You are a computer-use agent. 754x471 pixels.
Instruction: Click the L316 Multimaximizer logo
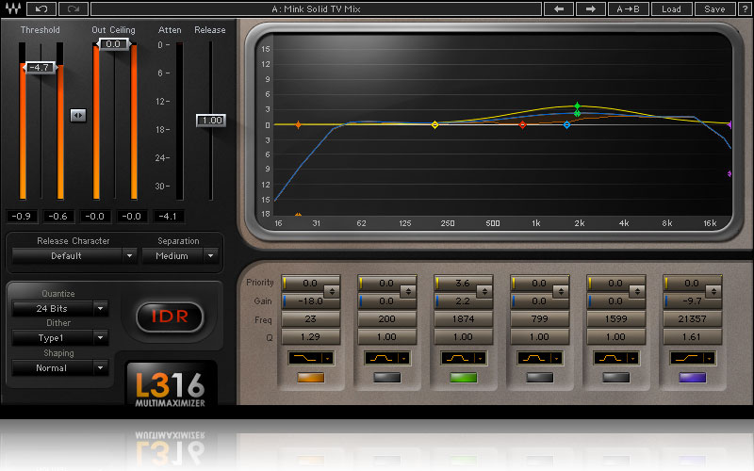pyautogui.click(x=171, y=386)
